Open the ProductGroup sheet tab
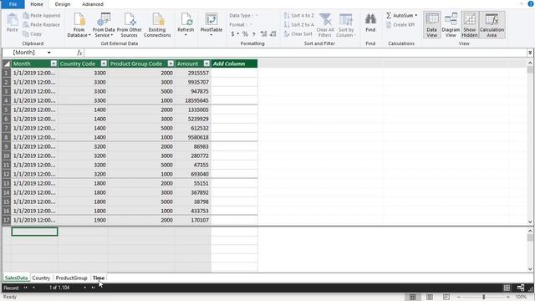The height and width of the screenshot is (301, 535). [x=71, y=278]
